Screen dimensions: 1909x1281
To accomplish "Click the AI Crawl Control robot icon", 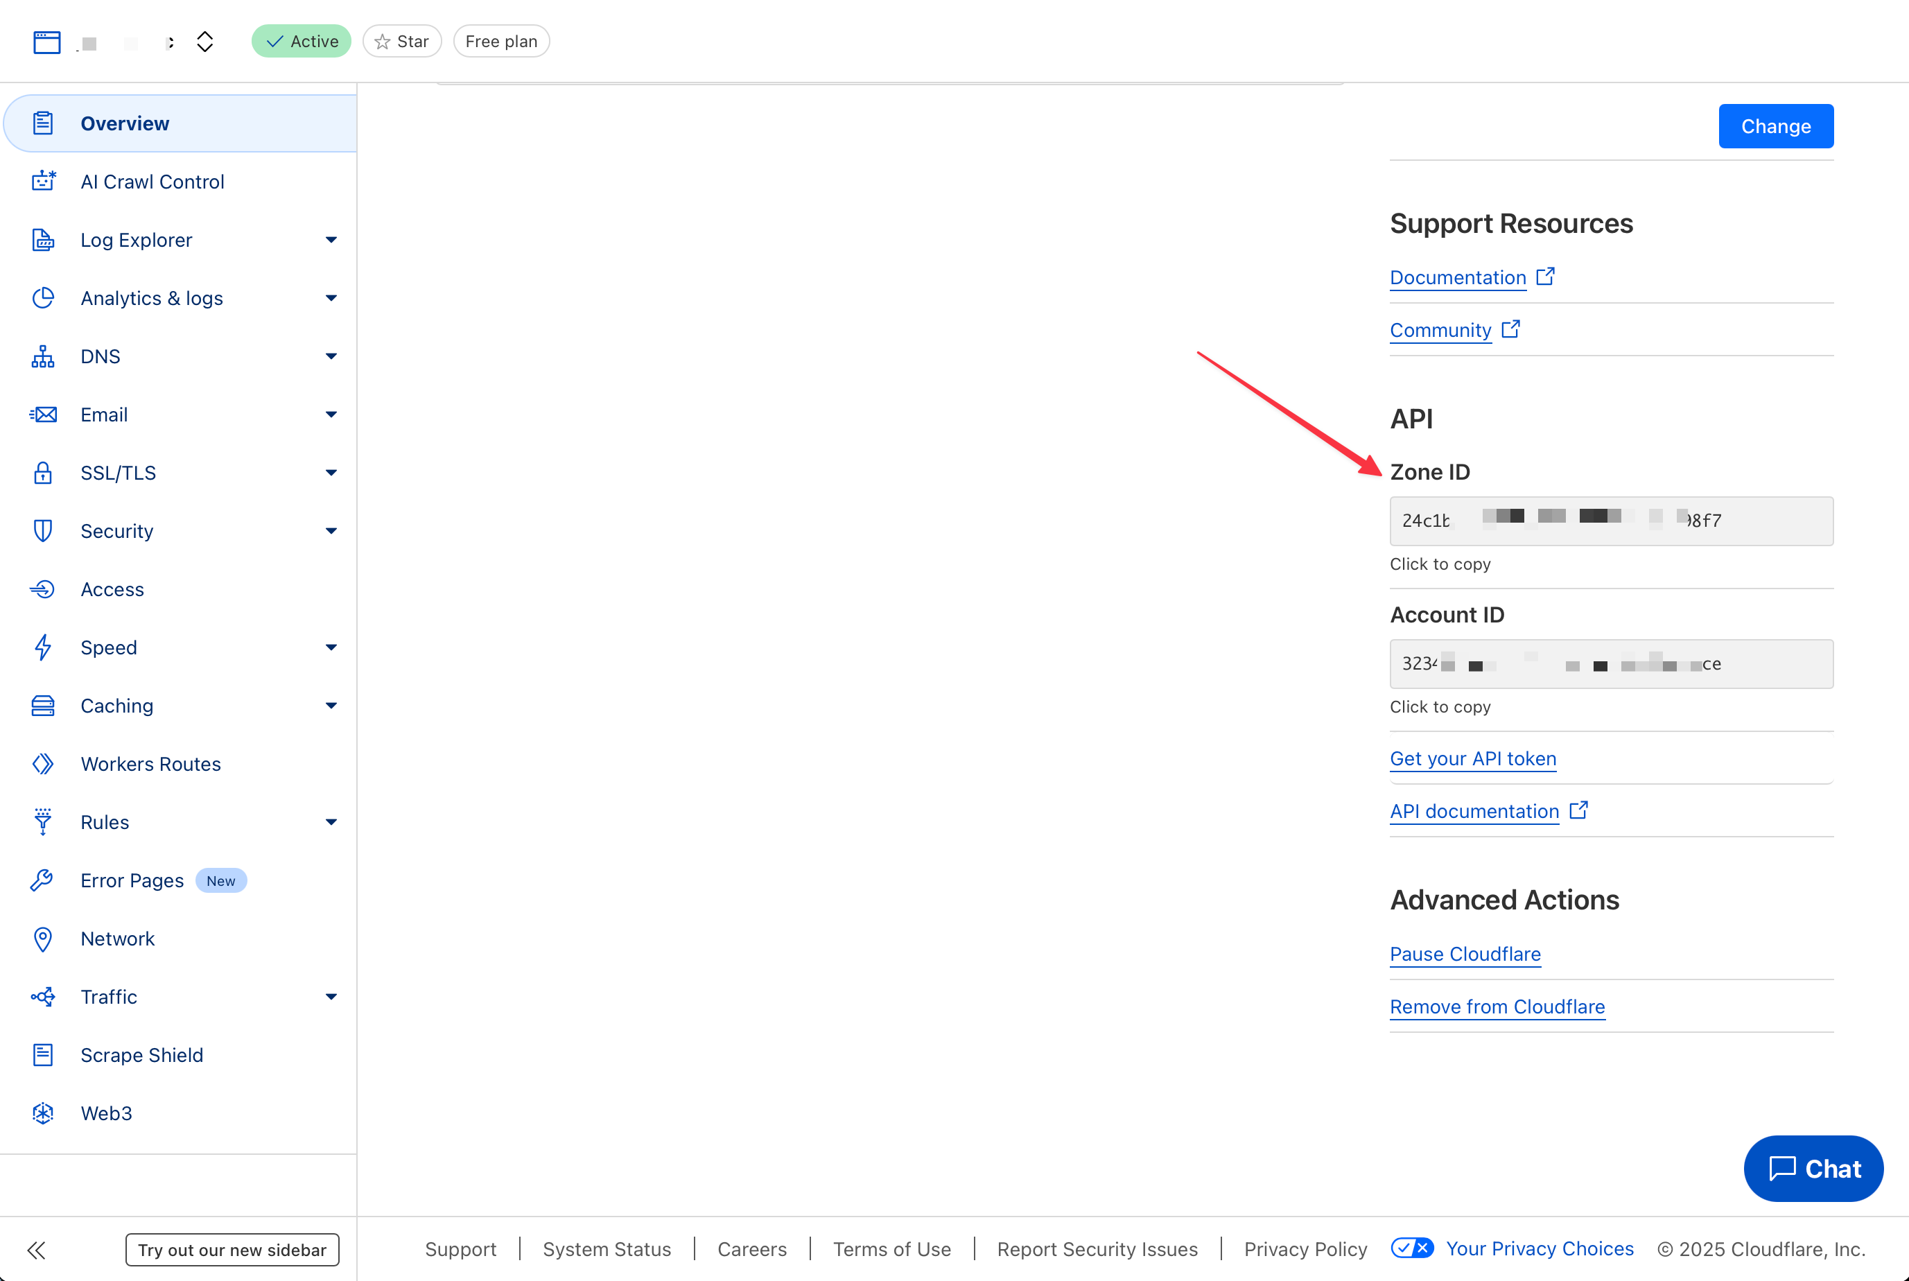I will click(x=43, y=180).
